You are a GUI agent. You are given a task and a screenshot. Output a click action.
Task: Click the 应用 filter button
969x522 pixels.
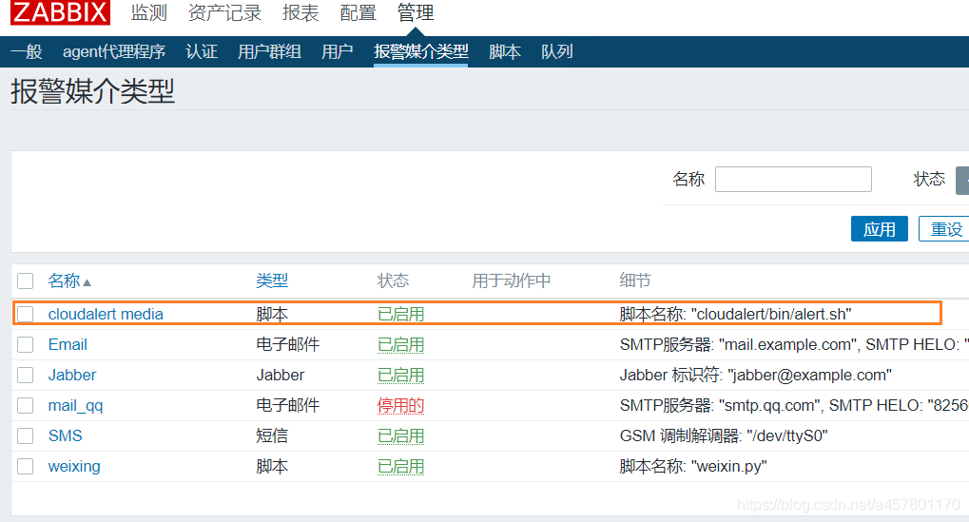click(x=880, y=229)
